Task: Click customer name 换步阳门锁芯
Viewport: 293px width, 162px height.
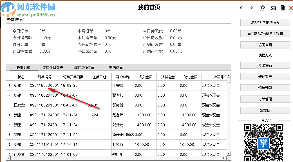Action: [123, 135]
